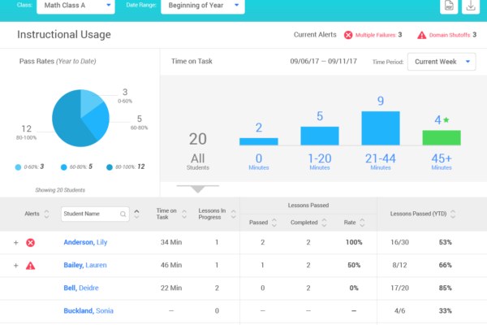Click Multiple Failures alert icon in header

click(348, 35)
